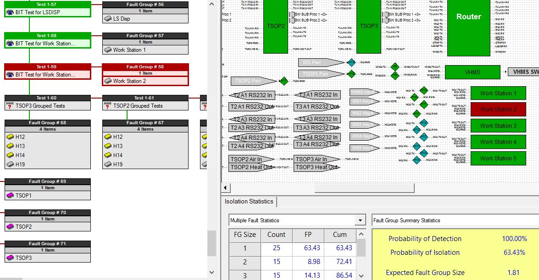Select the Fault Group # 70 header
The height and width of the screenshot is (280, 539).
point(48,213)
